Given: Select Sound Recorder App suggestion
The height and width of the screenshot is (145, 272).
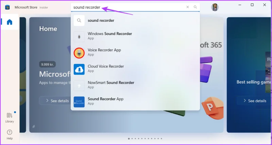Looking at the screenshot, I should click(x=135, y=102).
